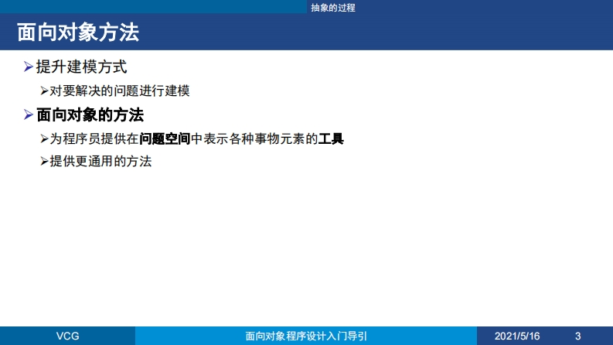Click the arrow bullet before bold 面向对象的方法
Screen dimensions: 613x345
(x=29, y=115)
